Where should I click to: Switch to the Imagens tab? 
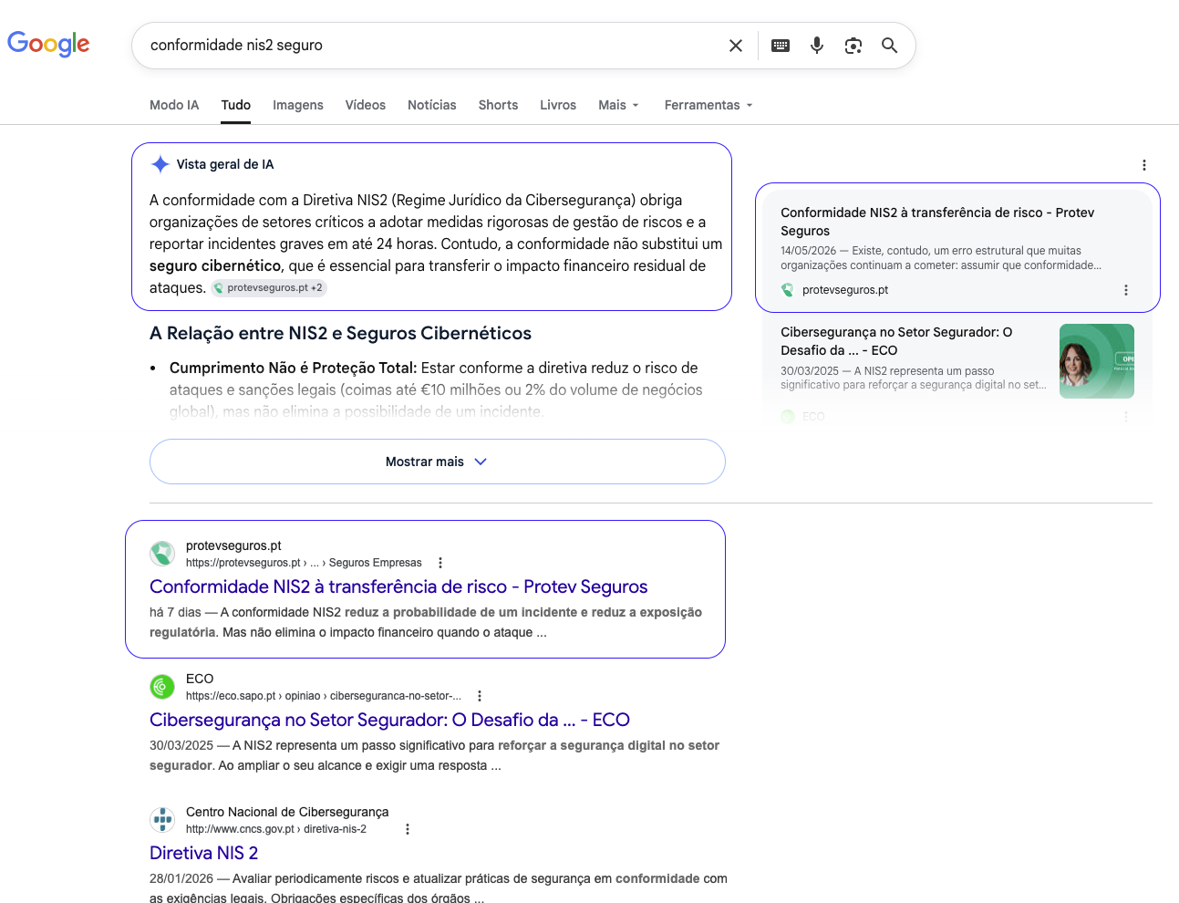(298, 105)
